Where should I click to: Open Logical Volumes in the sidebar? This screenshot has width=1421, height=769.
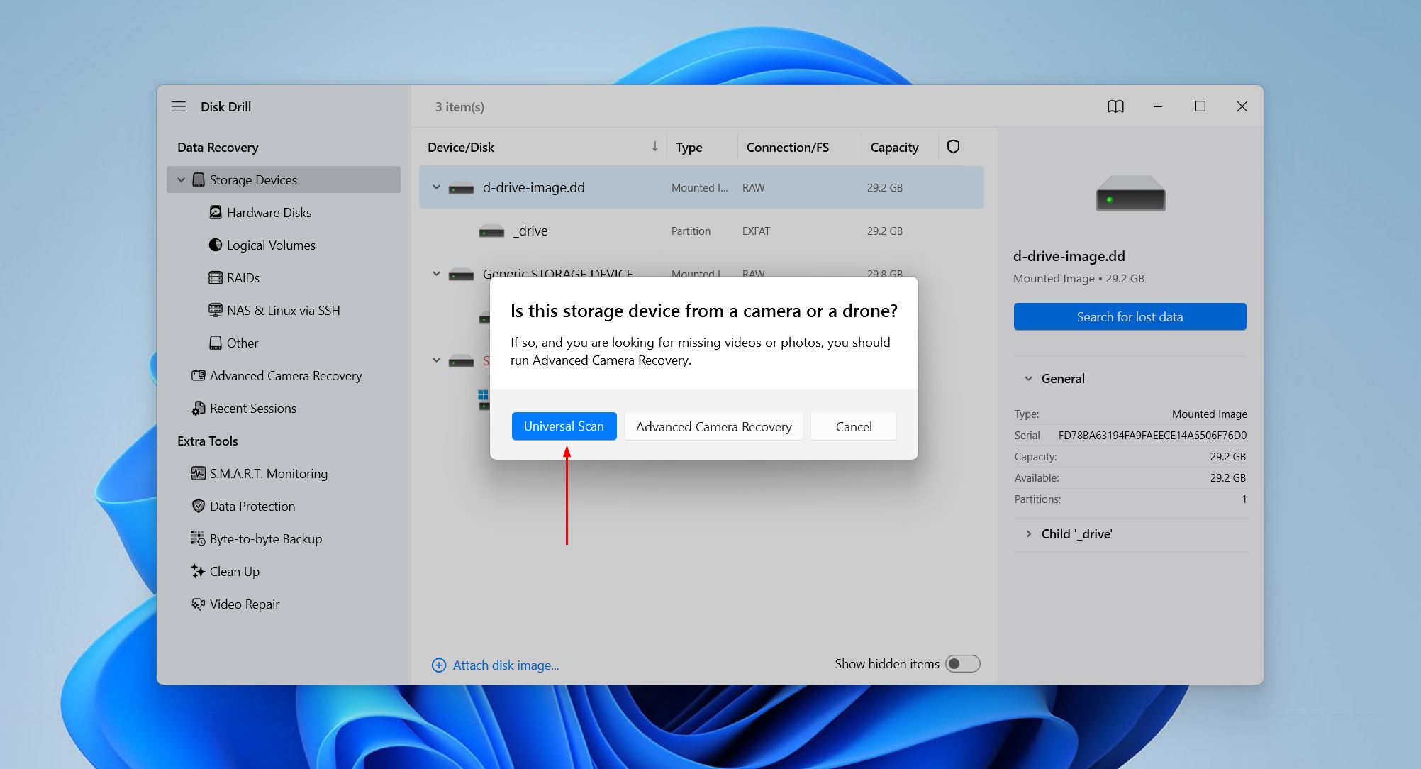coord(271,245)
